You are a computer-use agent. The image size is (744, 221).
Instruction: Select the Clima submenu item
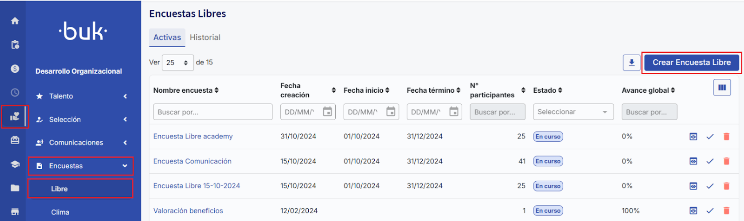(60, 212)
